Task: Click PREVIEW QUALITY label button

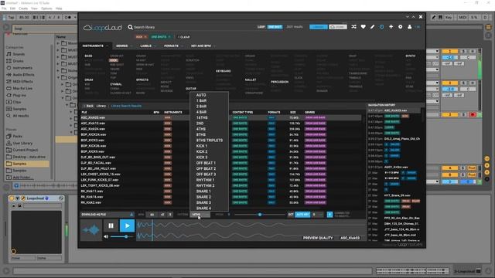Action: click(x=318, y=238)
